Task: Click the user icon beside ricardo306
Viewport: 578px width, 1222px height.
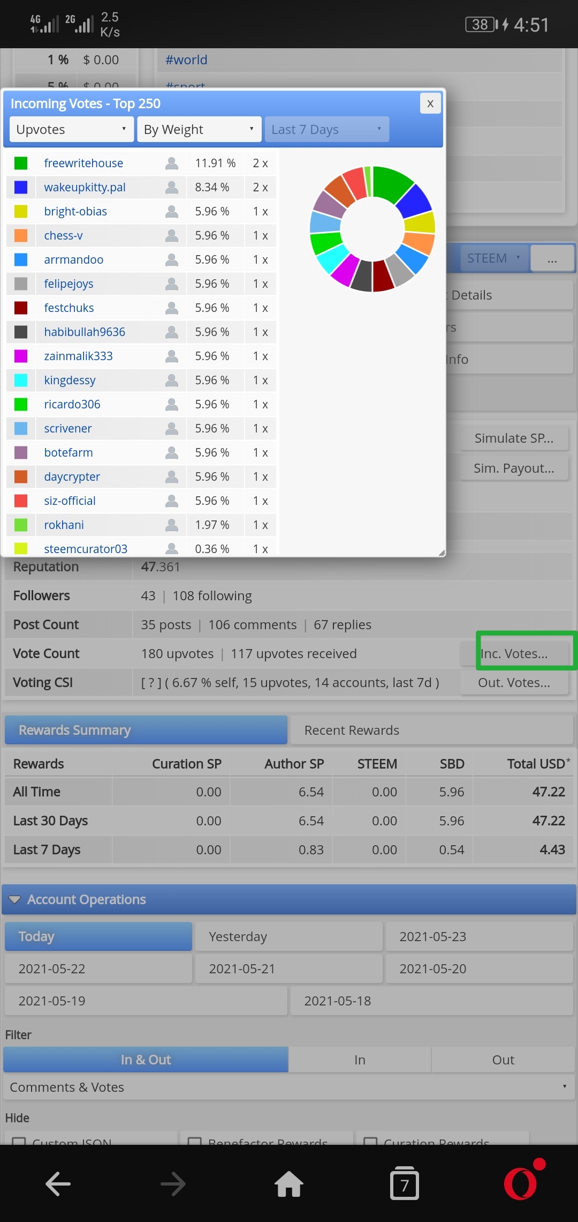Action: point(172,404)
